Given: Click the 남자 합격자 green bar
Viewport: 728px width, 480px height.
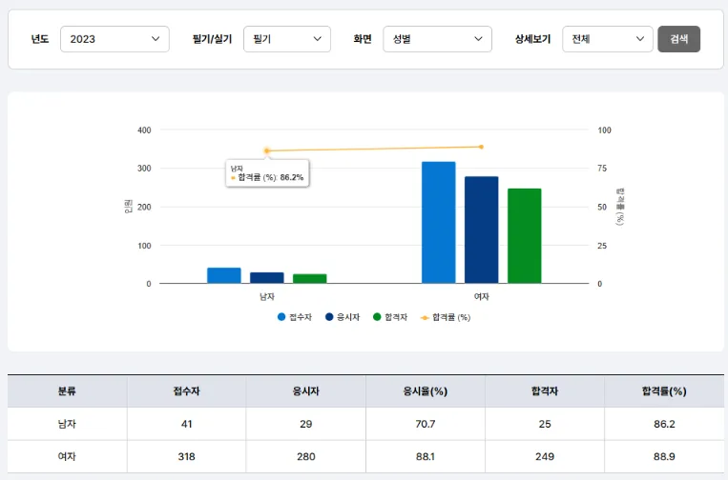Looking at the screenshot, I should pyautogui.click(x=310, y=278).
